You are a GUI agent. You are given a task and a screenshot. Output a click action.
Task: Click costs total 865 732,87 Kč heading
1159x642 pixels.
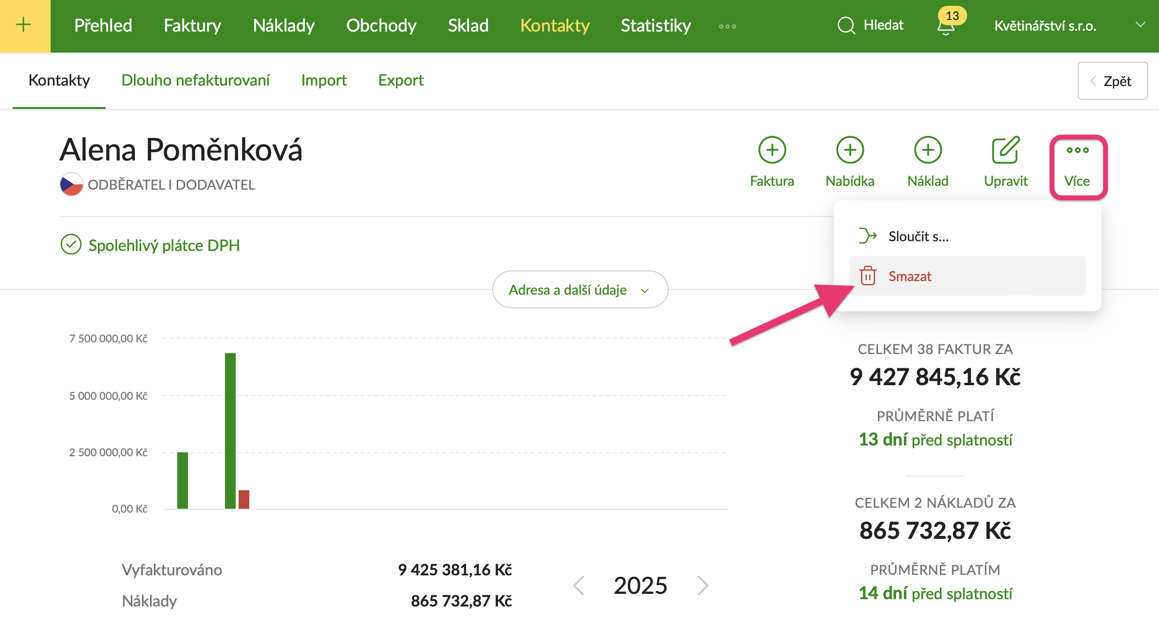pyautogui.click(x=935, y=531)
